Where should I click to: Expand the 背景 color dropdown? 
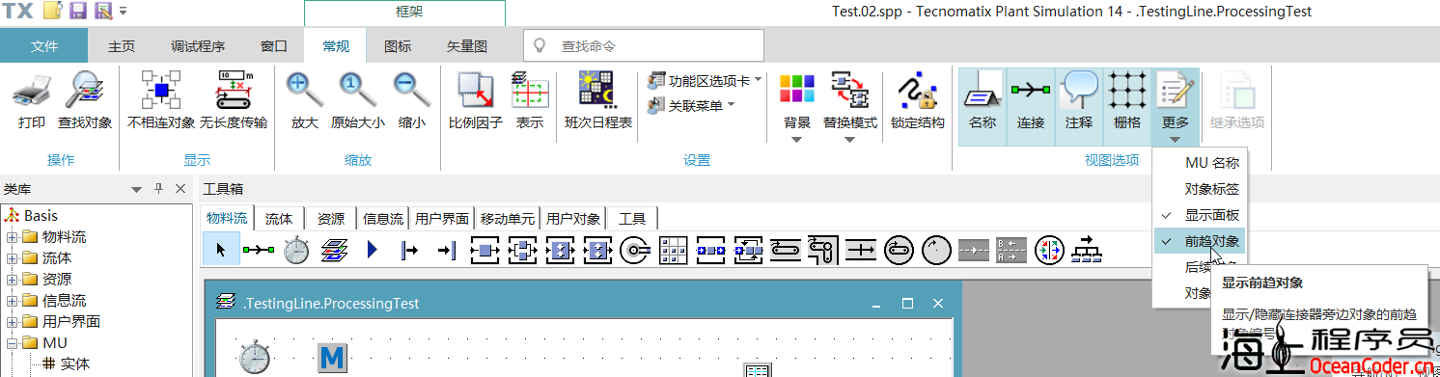tap(796, 138)
